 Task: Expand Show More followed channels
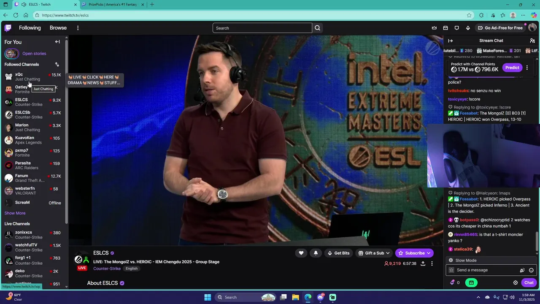click(15, 213)
